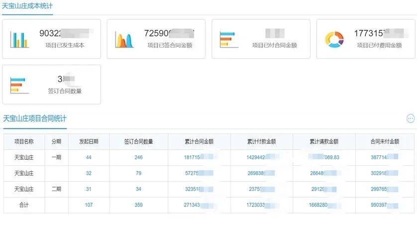
Task: Select the 天宝山庄项目合同统计 section tab
Action: click(35, 118)
